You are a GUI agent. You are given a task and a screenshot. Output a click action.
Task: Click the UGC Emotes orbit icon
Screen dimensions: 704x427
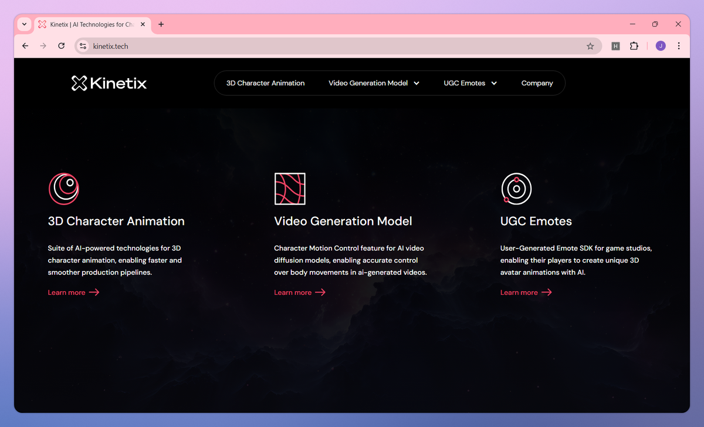tap(516, 189)
